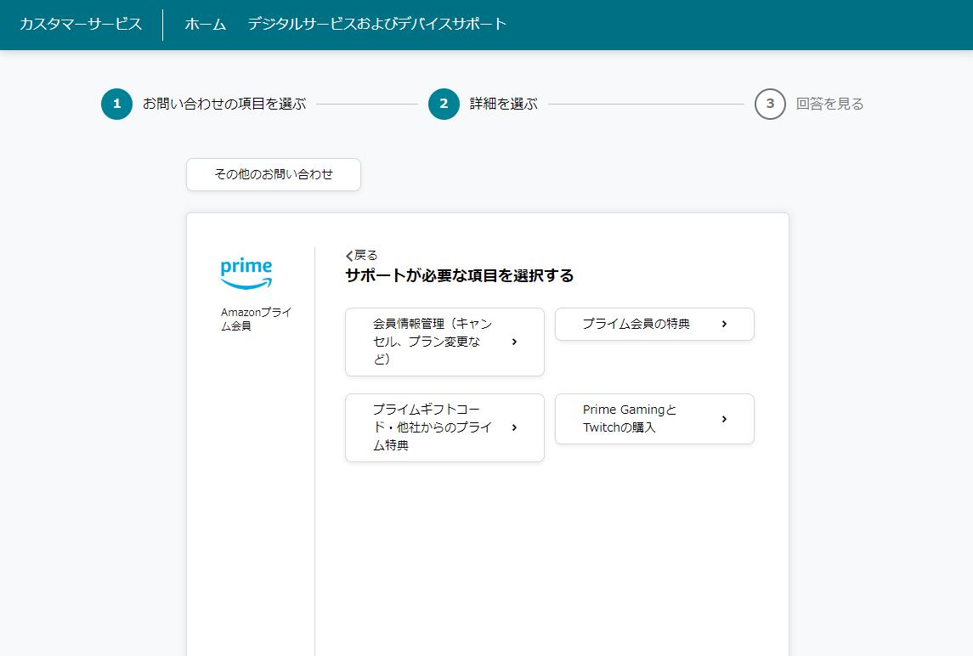Open Prime GamingとTwitchの購入 option
This screenshot has height=656, width=973.
click(x=654, y=419)
